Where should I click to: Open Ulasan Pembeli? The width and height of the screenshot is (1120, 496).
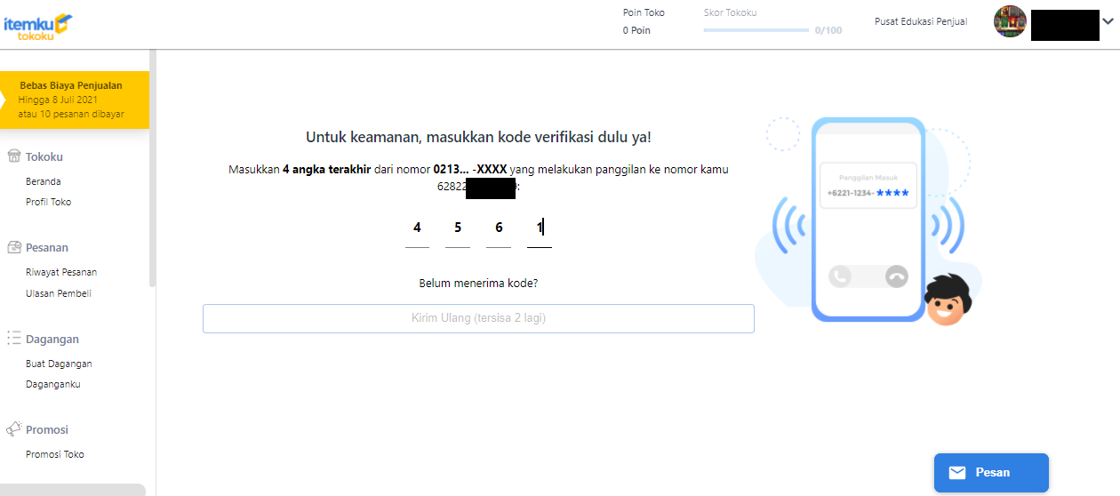58,293
